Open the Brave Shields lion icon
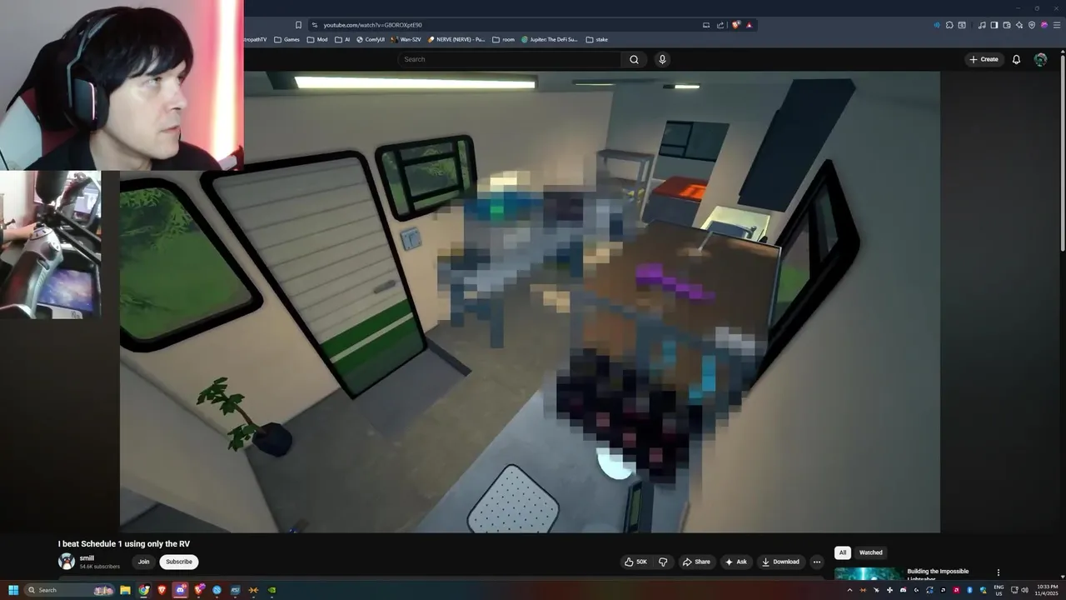Image resolution: width=1066 pixels, height=600 pixels. point(735,25)
